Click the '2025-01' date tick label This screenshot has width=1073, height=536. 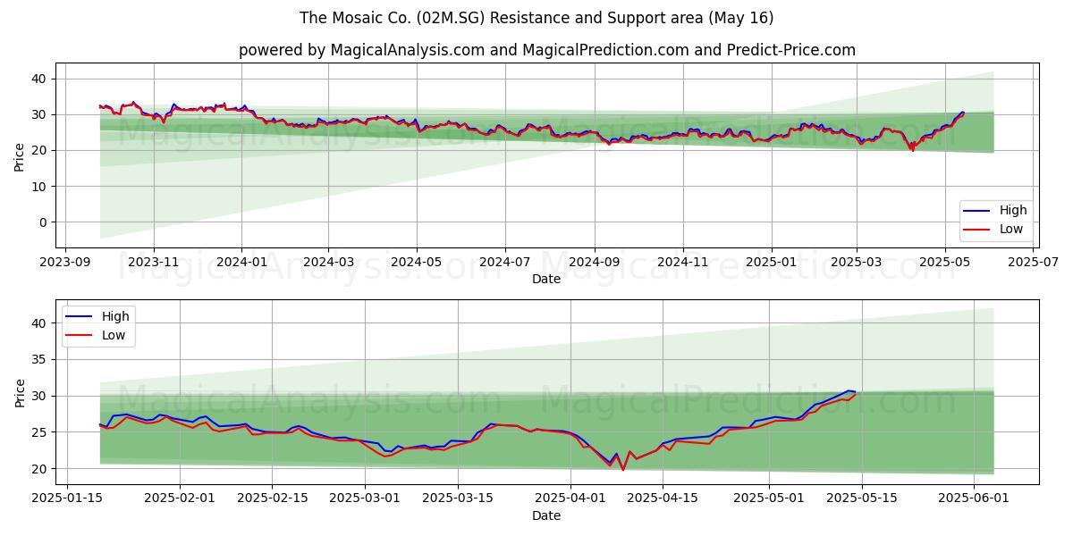pyautogui.click(x=771, y=262)
